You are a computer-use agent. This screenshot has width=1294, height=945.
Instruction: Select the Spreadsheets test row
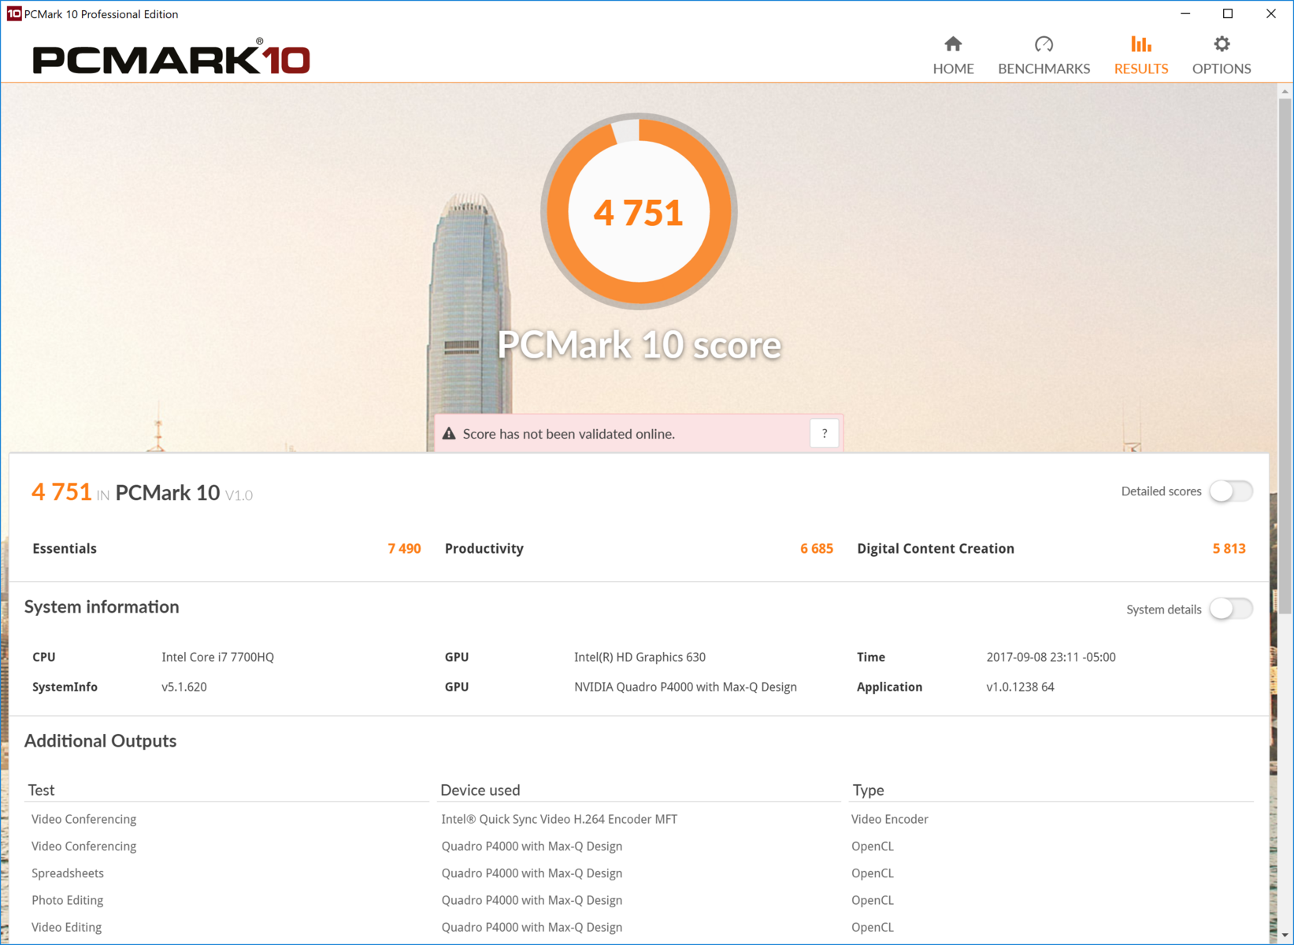coord(639,873)
